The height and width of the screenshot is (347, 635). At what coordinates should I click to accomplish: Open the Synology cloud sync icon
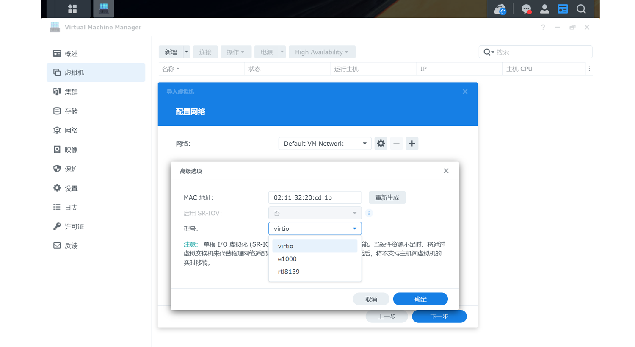[500, 8]
